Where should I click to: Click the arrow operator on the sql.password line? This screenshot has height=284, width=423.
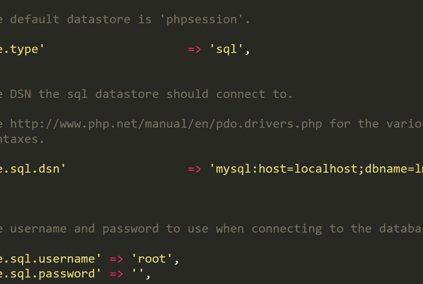pyautogui.click(x=116, y=274)
